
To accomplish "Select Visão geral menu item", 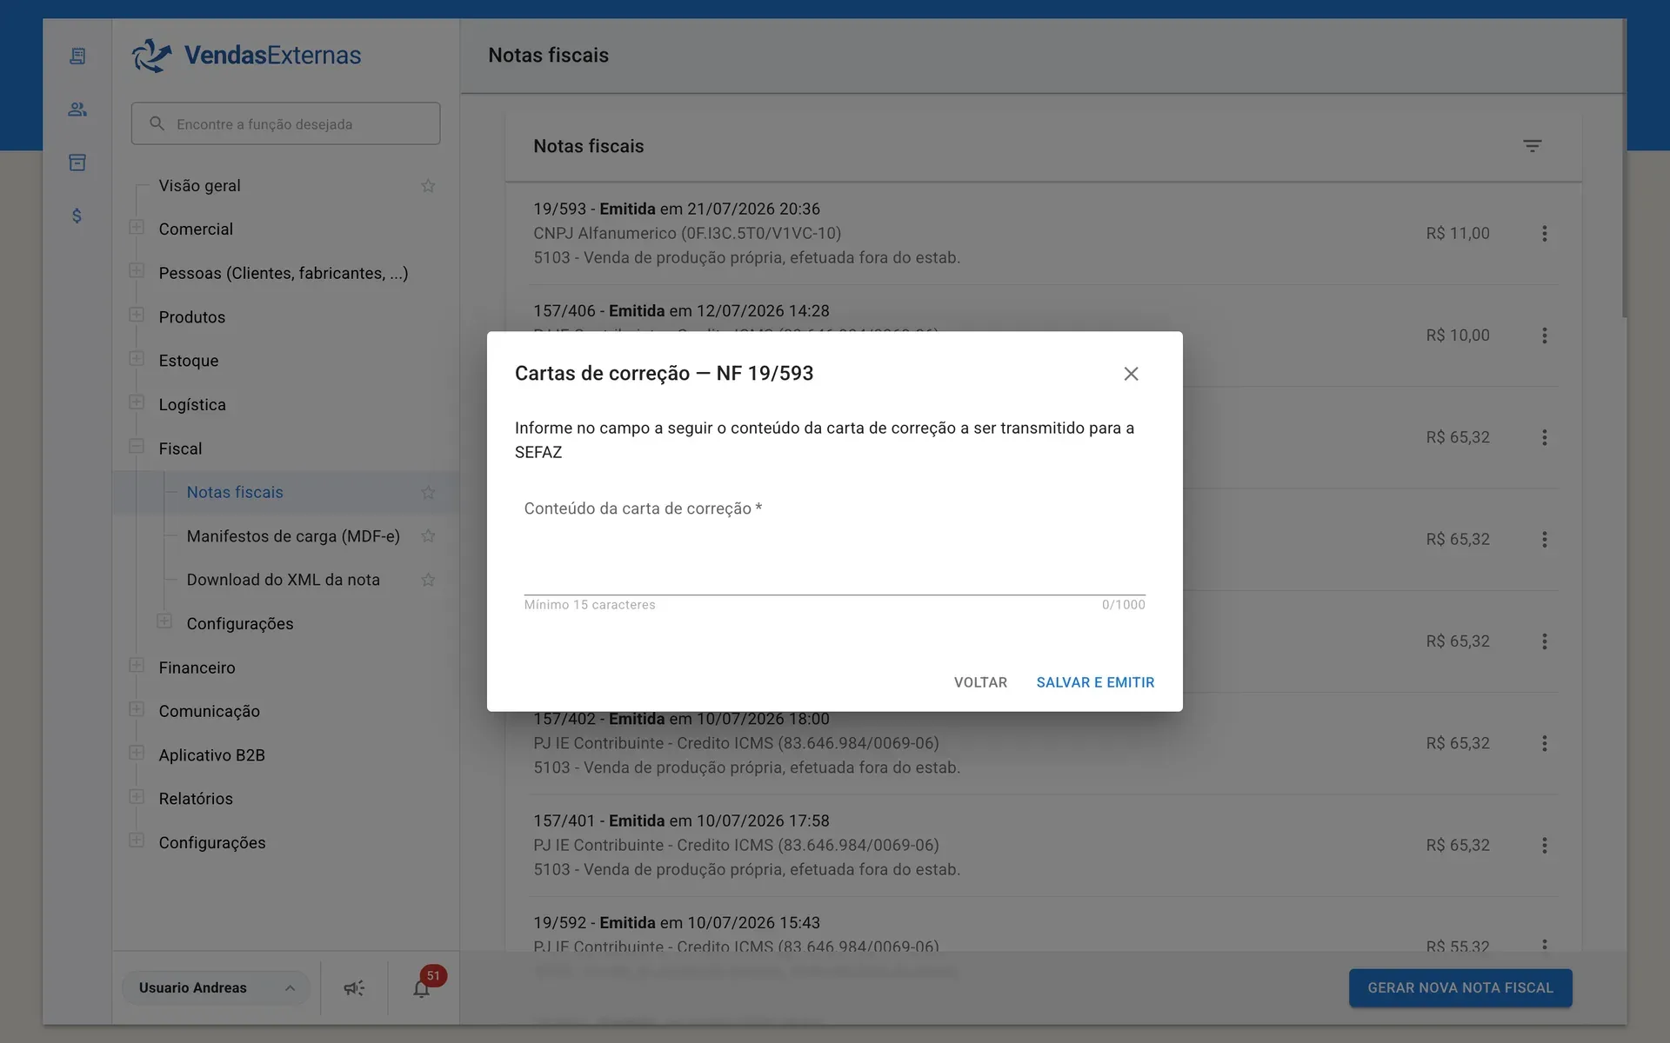I will [199, 186].
